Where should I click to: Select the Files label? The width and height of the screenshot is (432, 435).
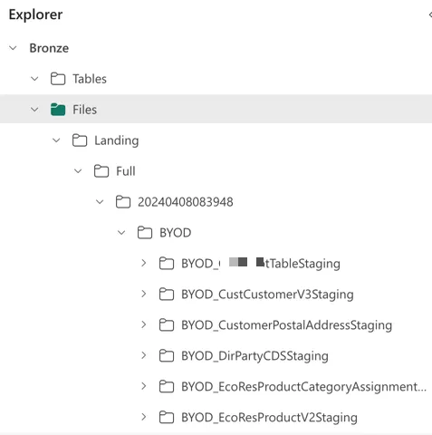pyautogui.click(x=85, y=110)
